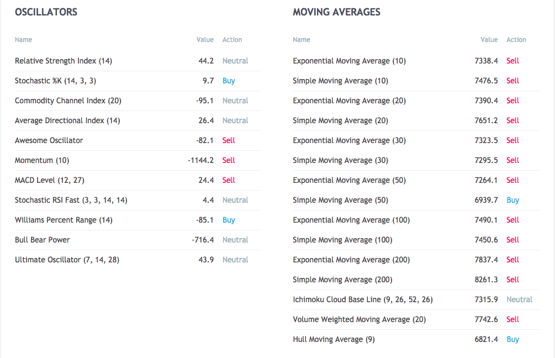Select Average Directional Index (14) name
This screenshot has width=555, height=358.
click(x=67, y=120)
